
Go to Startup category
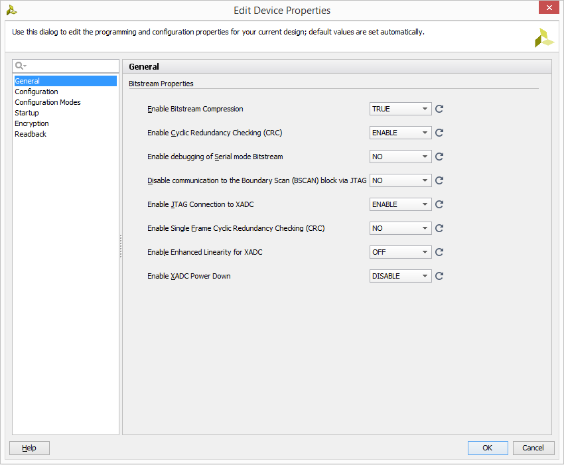click(66, 113)
